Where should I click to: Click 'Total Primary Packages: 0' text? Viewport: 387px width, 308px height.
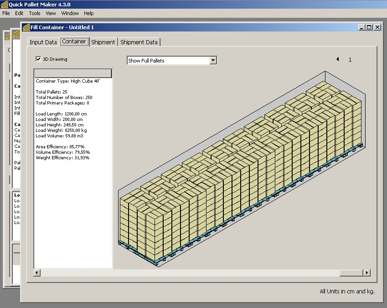(62, 103)
